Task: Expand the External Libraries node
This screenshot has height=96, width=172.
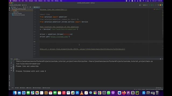Action: 11,14
